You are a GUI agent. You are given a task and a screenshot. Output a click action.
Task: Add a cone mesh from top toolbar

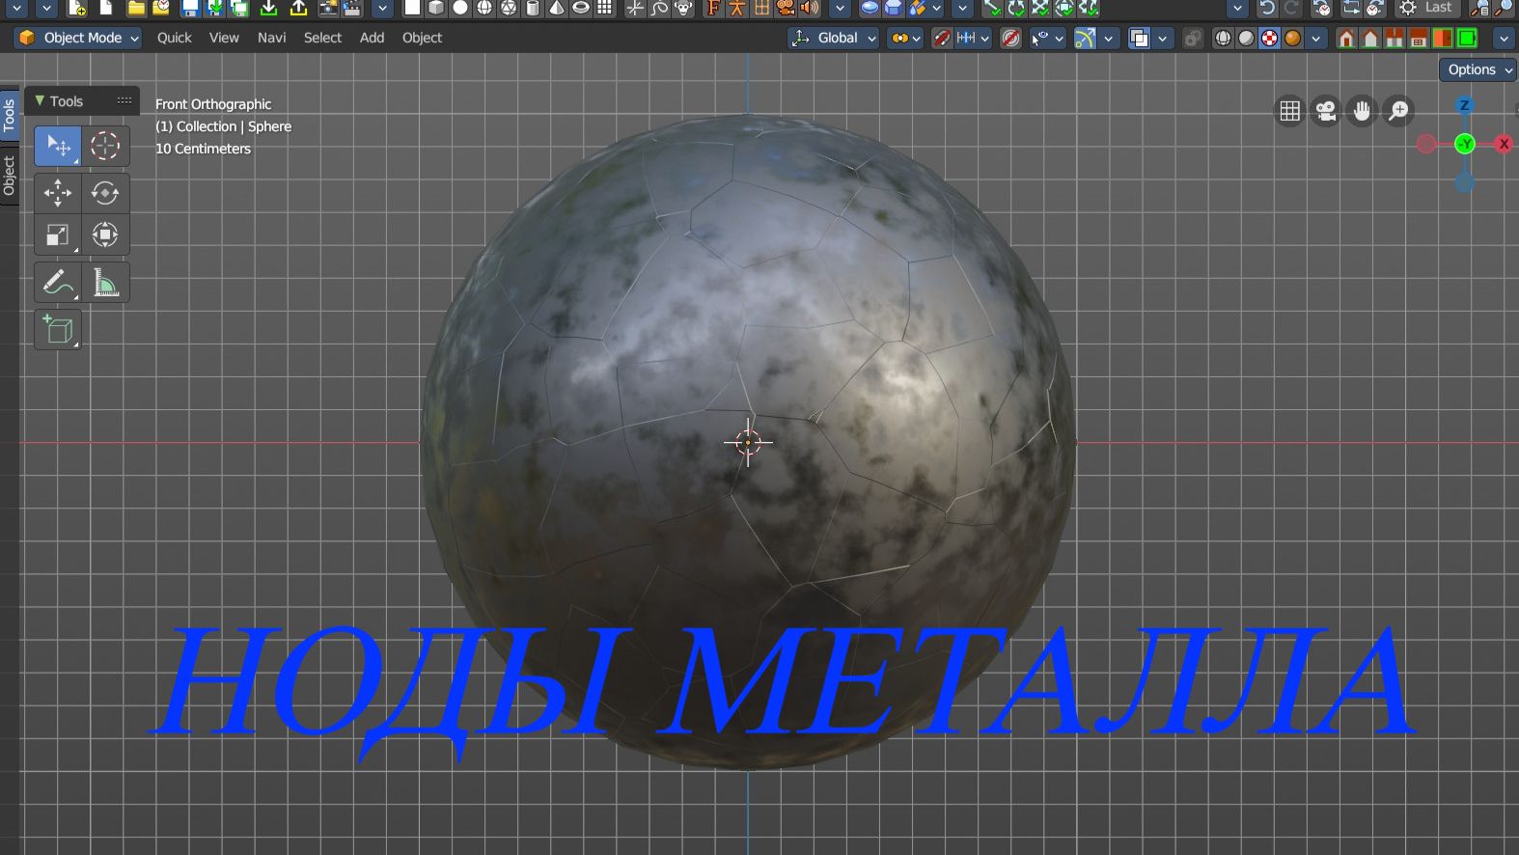[x=557, y=8]
